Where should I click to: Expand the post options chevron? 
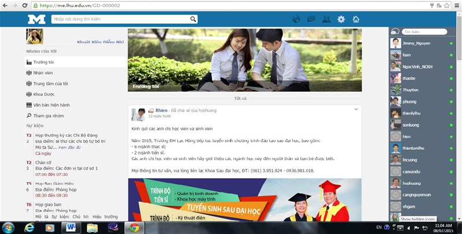pos(356,109)
